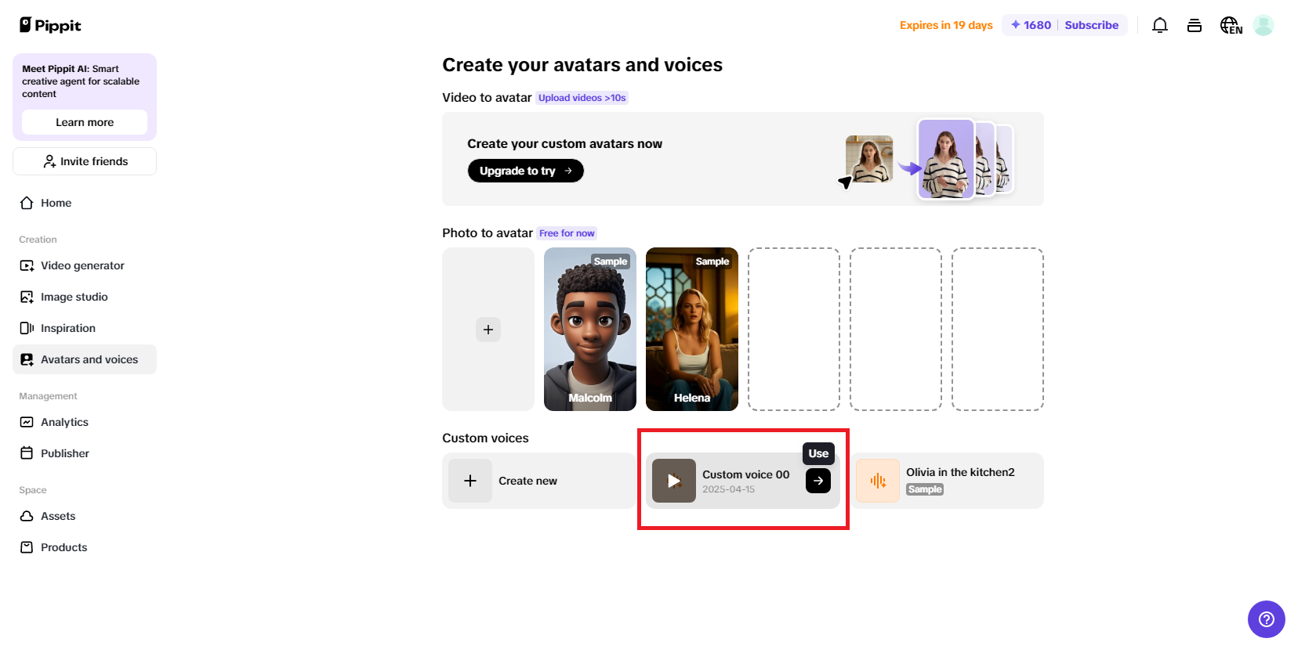This screenshot has width=1316, height=660.
Task: Click the waveform icon for Olivia voice
Action: click(878, 481)
